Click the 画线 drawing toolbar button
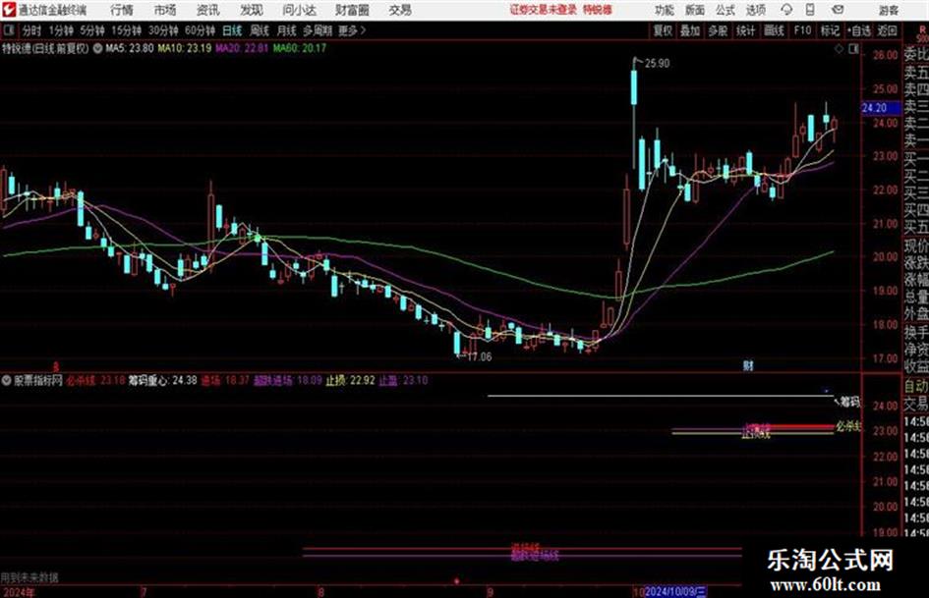Image resolution: width=929 pixels, height=598 pixels. click(774, 30)
